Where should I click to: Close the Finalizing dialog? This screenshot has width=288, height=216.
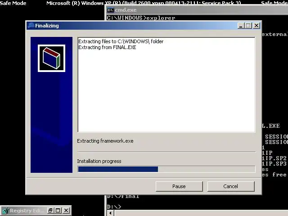[256, 26]
